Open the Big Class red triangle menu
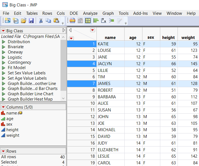Image resolution: width=199 pixels, height=166 pixels. click(x=3, y=31)
